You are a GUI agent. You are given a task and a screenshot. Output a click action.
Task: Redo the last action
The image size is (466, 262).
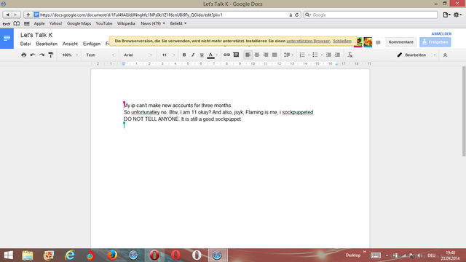click(x=42, y=55)
